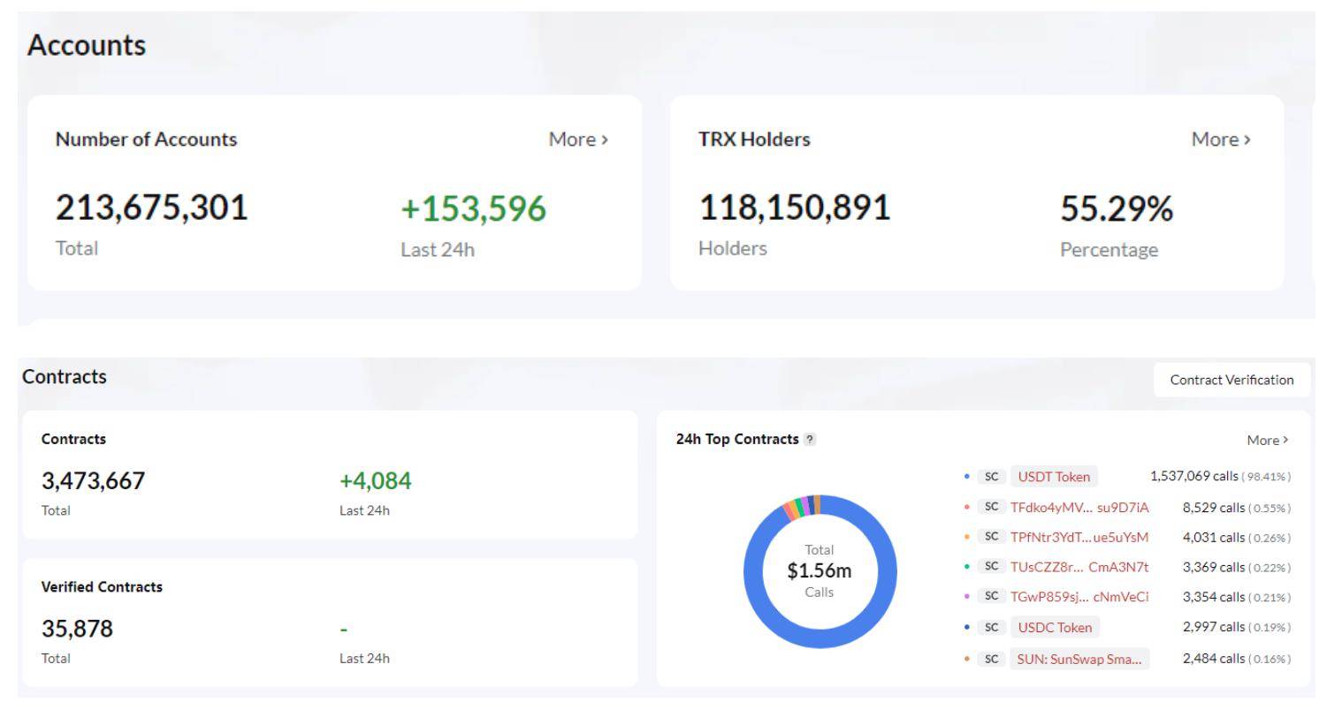
Task: Expand More in TRX Holders card
Action: (1221, 140)
